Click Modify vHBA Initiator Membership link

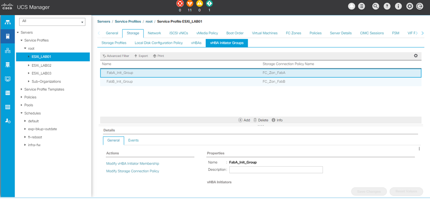pyautogui.click(x=132, y=163)
